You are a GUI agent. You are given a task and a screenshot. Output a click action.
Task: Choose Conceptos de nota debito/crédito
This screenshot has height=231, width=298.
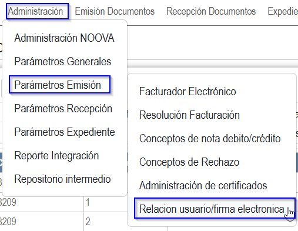click(210, 139)
